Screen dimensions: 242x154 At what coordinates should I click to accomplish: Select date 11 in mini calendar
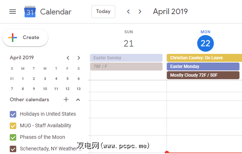[x=56, y=89]
